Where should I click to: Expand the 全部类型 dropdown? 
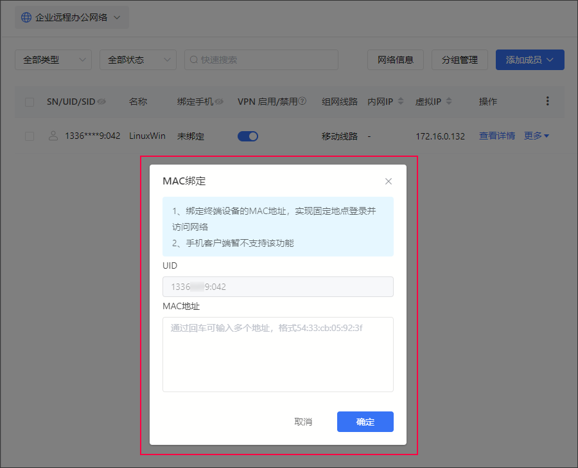(53, 60)
